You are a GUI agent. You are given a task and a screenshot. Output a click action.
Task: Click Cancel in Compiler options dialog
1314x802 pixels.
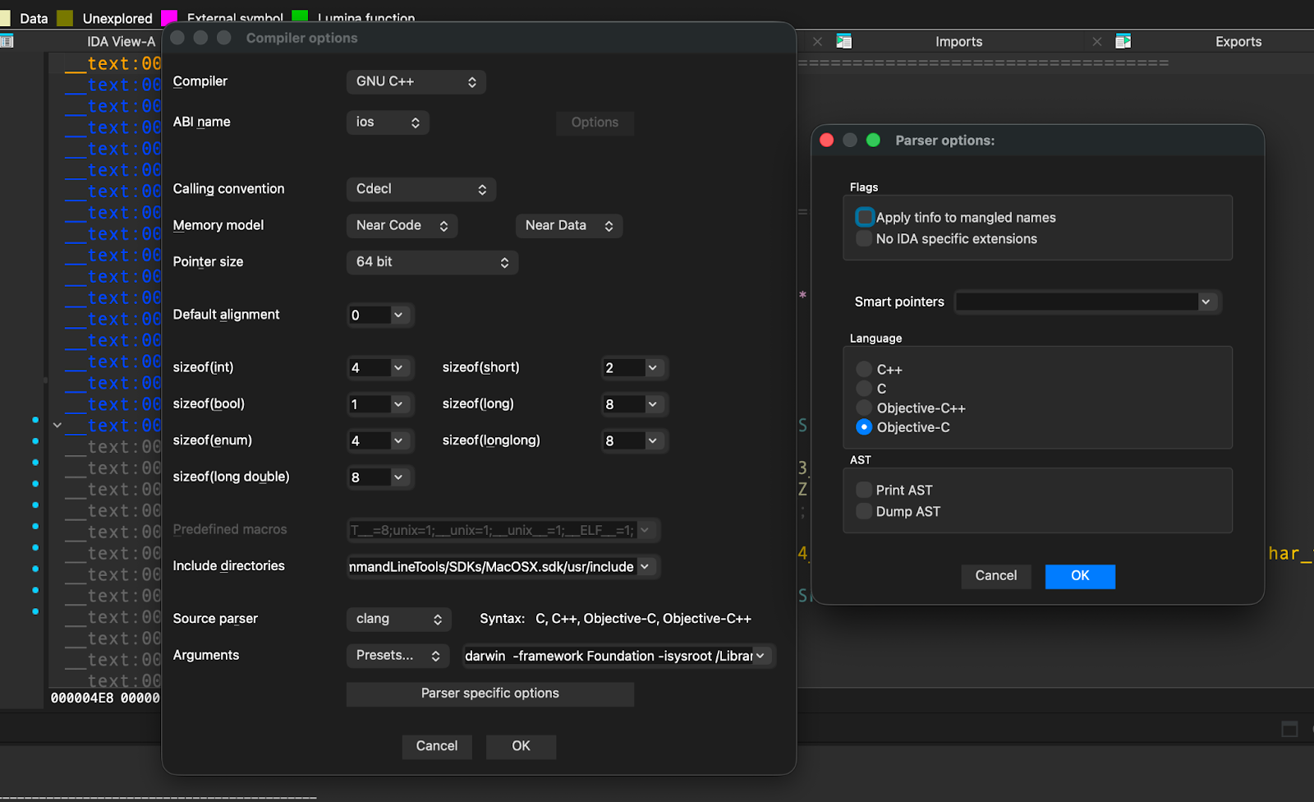(x=437, y=746)
